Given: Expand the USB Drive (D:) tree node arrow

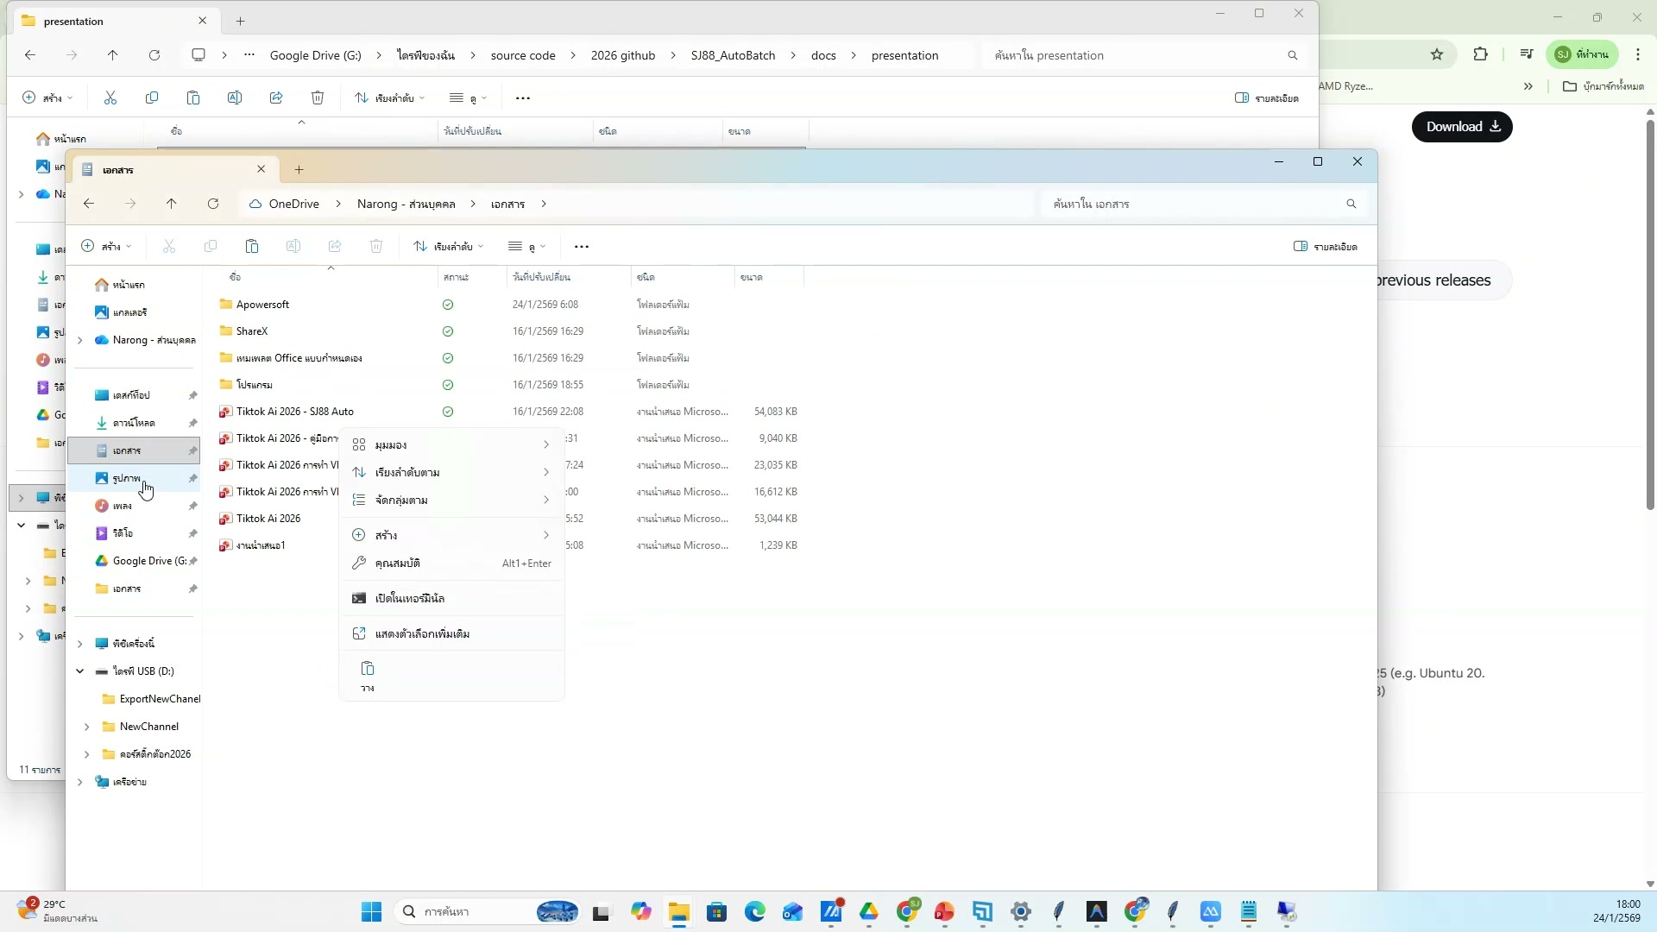Looking at the screenshot, I should tap(80, 671).
